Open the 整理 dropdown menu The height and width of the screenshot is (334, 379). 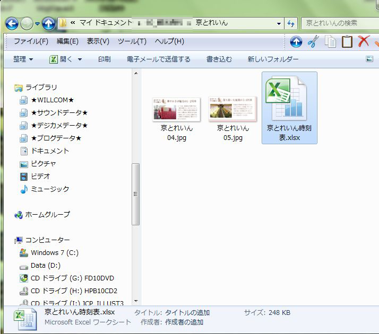coord(23,59)
